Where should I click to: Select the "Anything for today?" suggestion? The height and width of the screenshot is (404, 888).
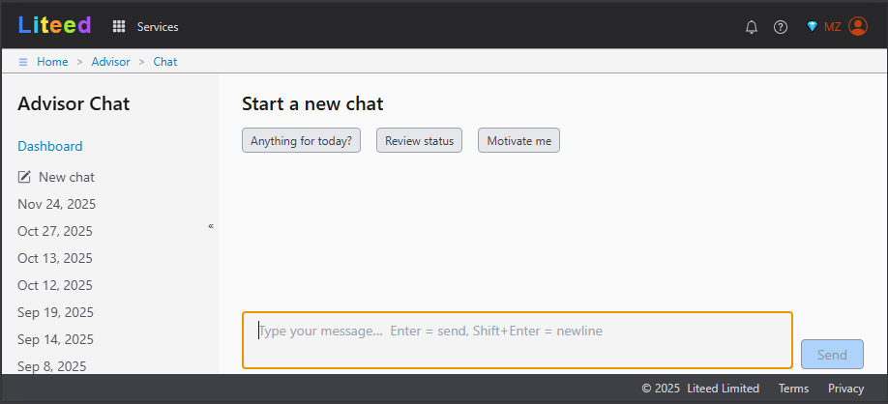point(301,140)
